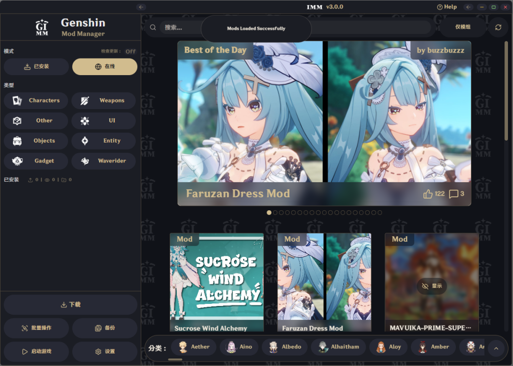Select the Characters type filter
This screenshot has width=513, height=366.
[x=36, y=101]
